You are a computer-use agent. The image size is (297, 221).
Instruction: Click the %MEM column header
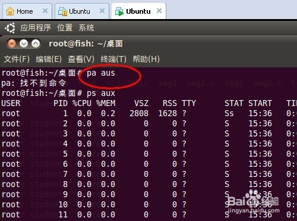106,103
